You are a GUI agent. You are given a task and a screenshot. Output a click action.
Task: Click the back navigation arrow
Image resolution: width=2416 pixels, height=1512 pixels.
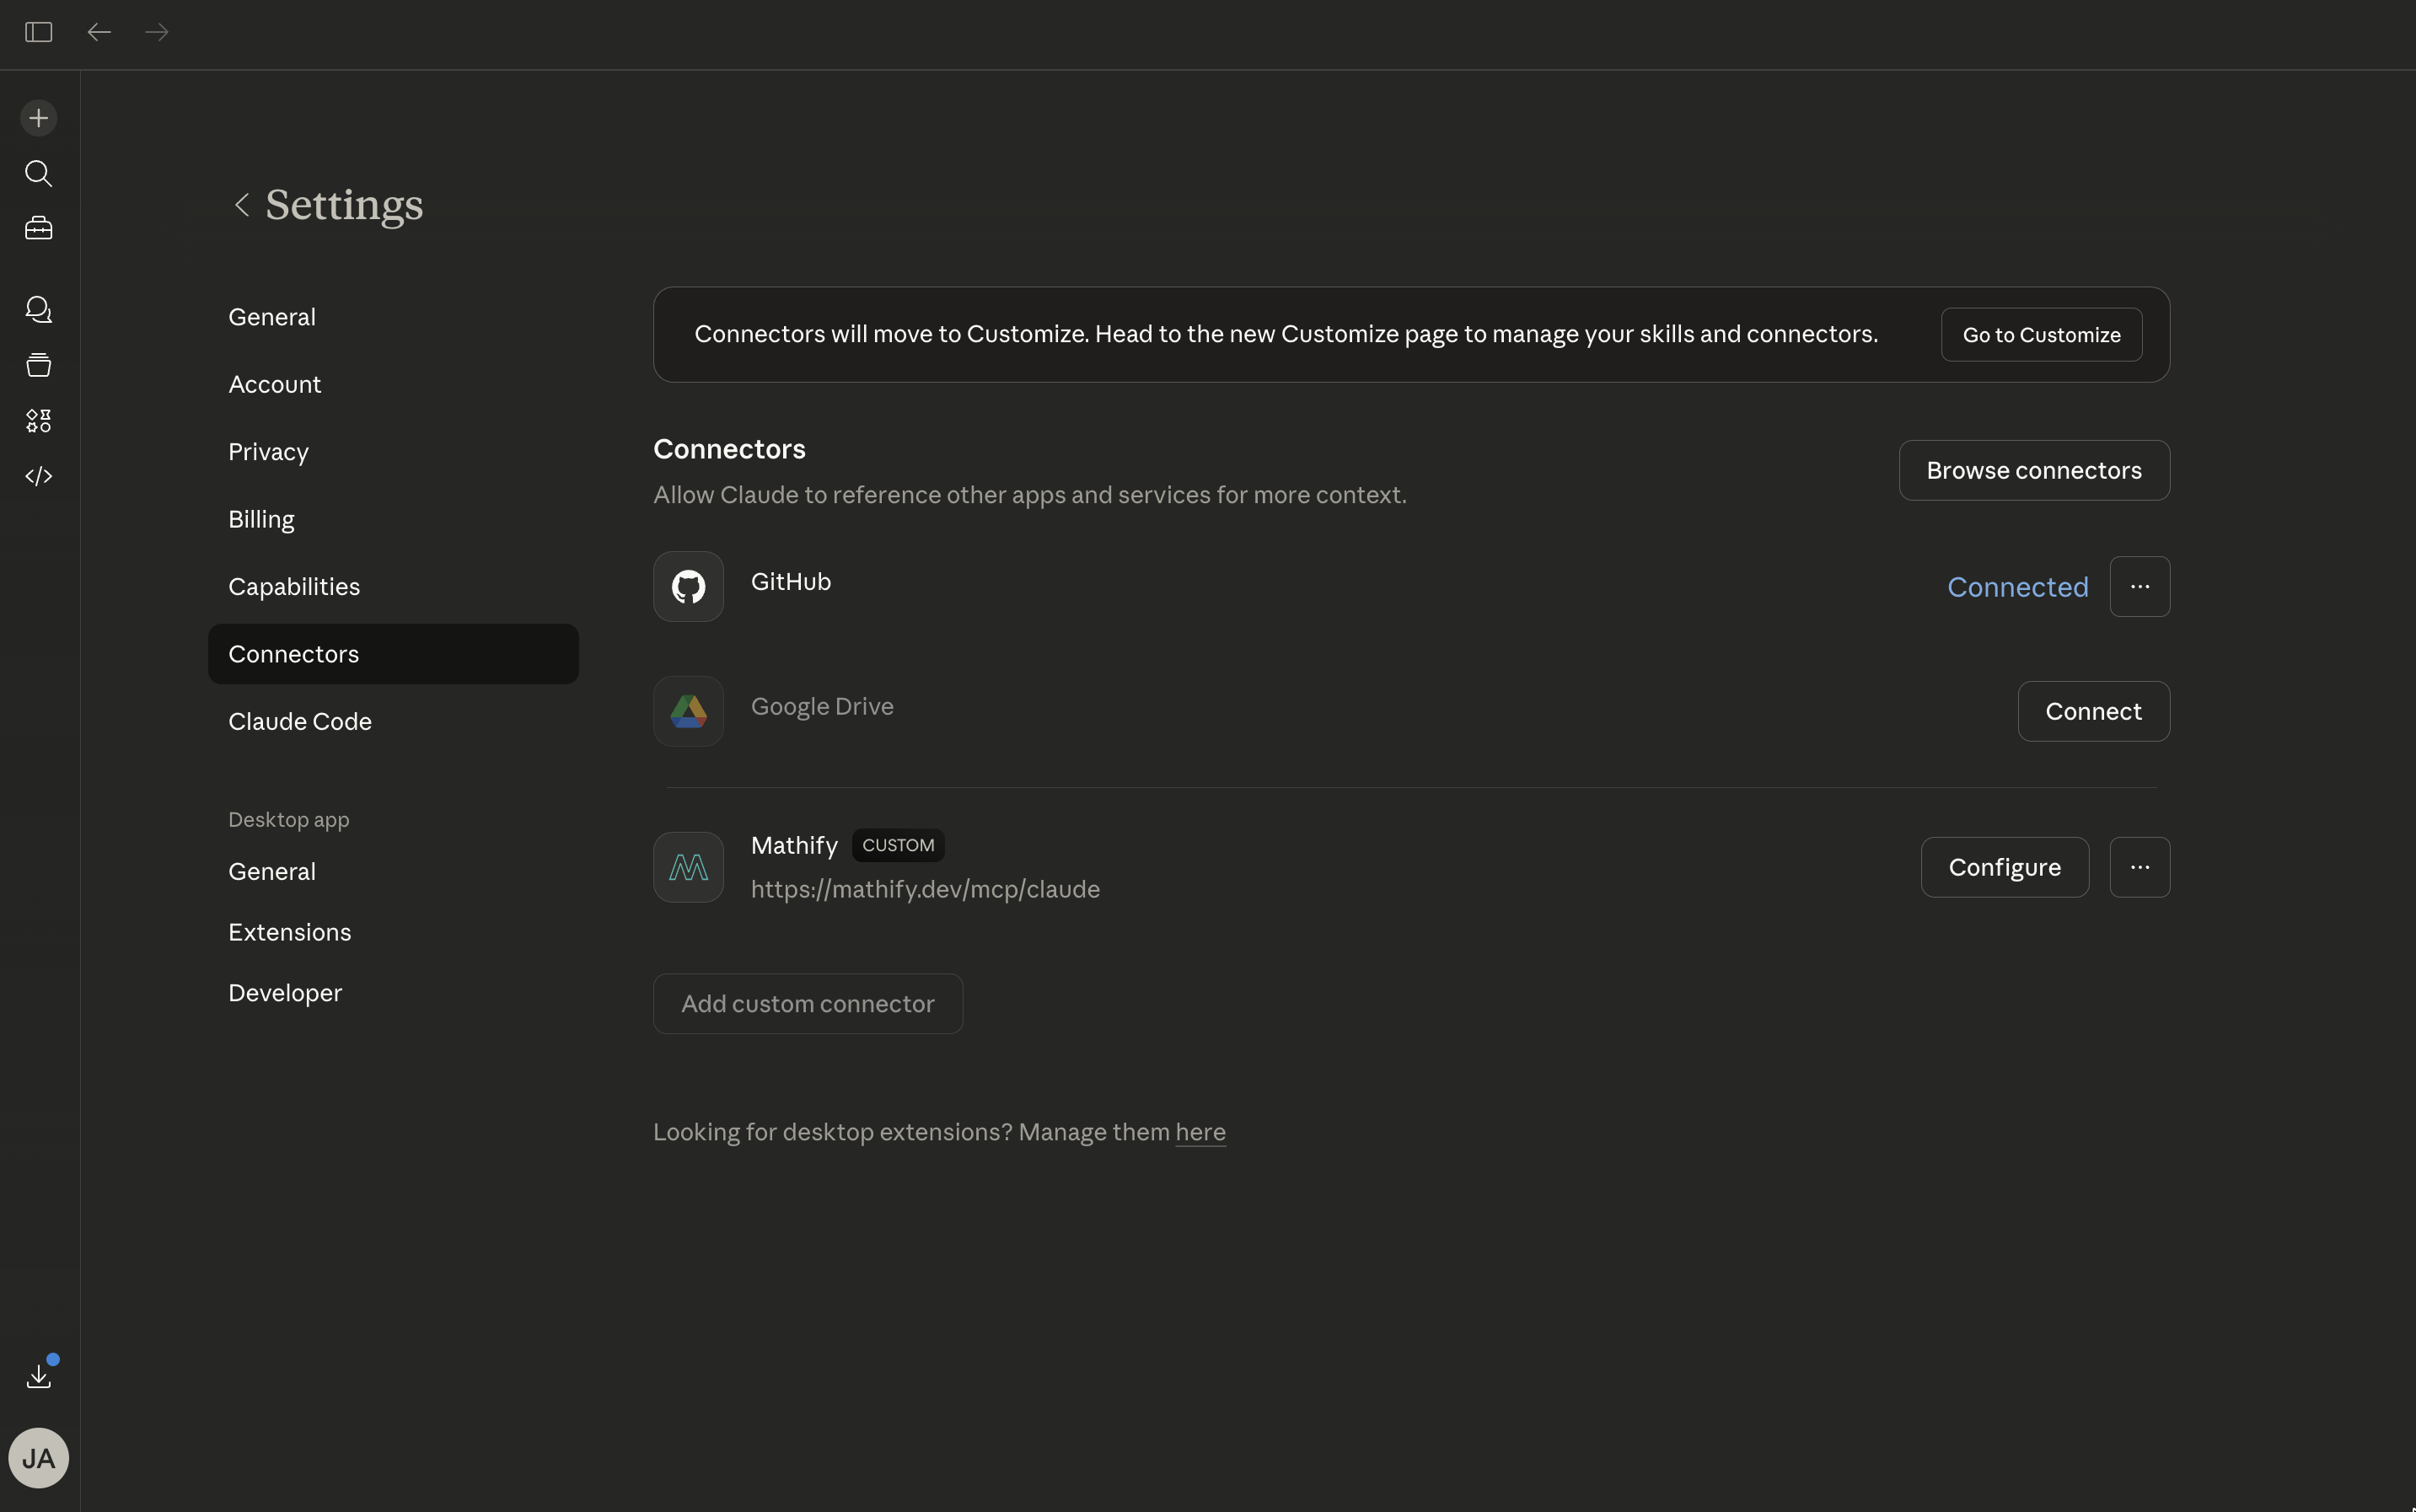click(x=99, y=32)
